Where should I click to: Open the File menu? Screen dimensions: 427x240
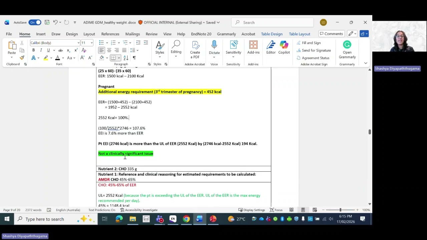pos(9,34)
